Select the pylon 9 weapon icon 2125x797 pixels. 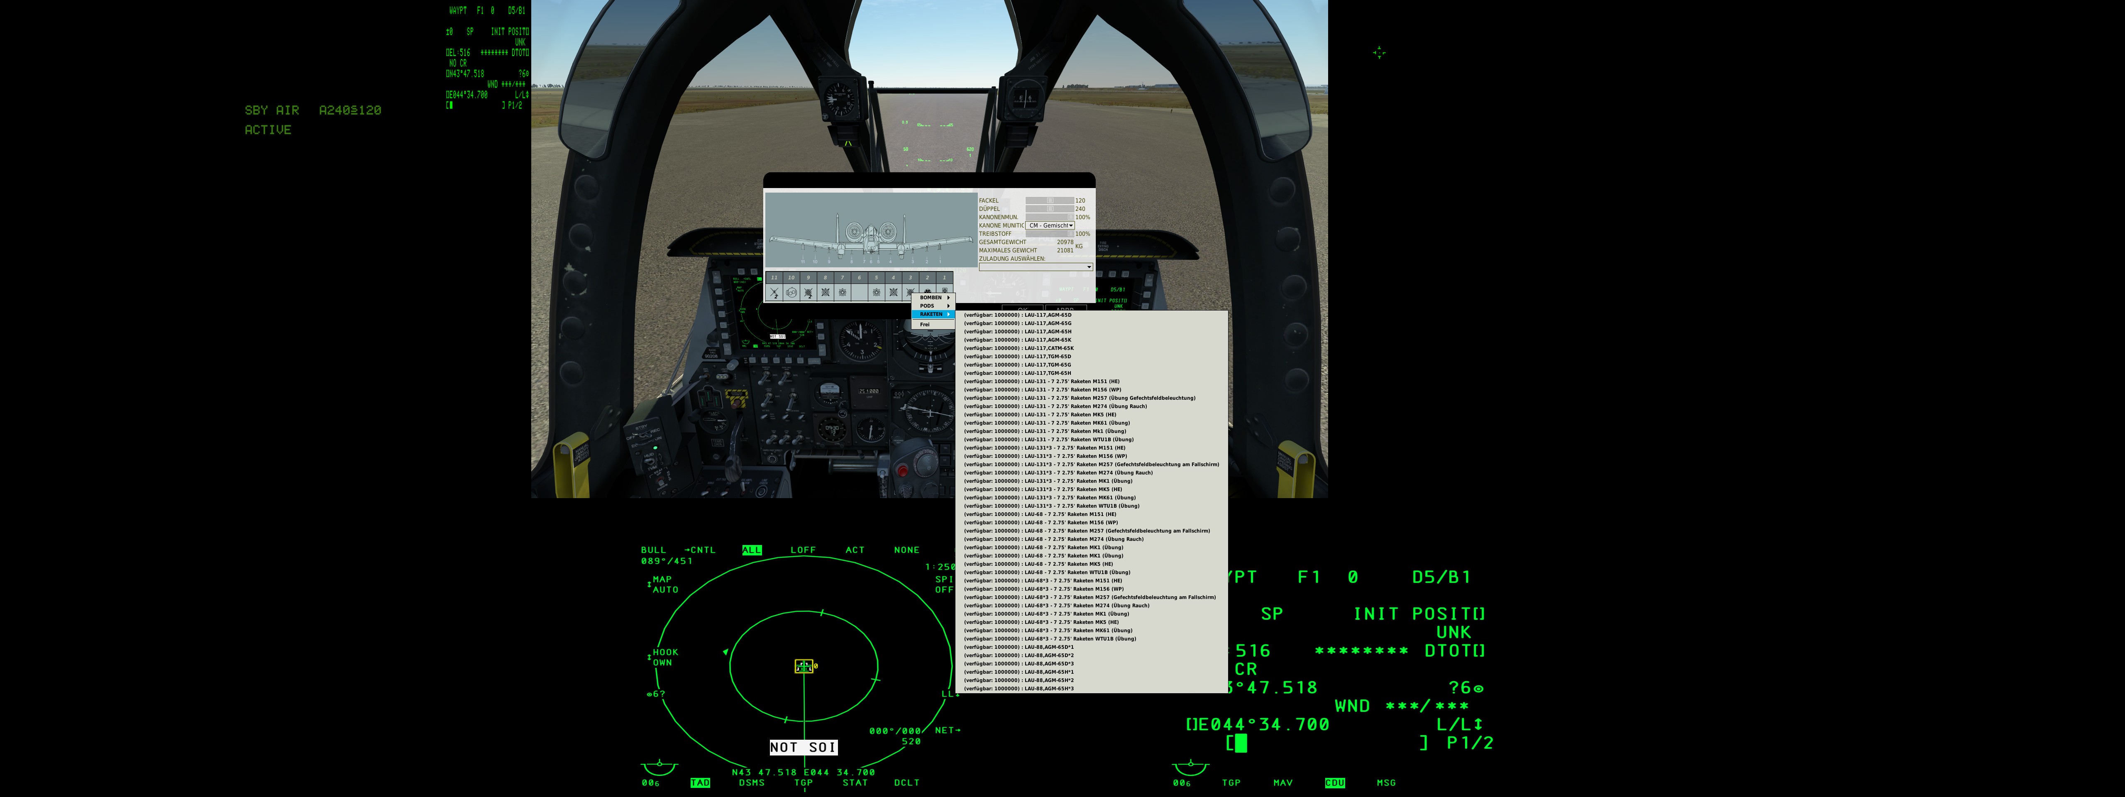point(808,293)
